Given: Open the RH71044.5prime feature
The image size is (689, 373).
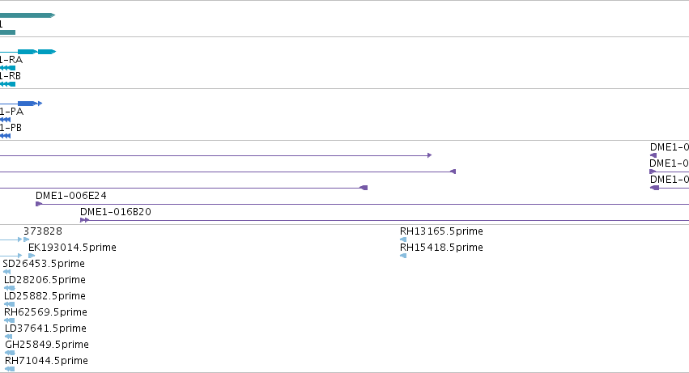Looking at the screenshot, I should point(47,361).
